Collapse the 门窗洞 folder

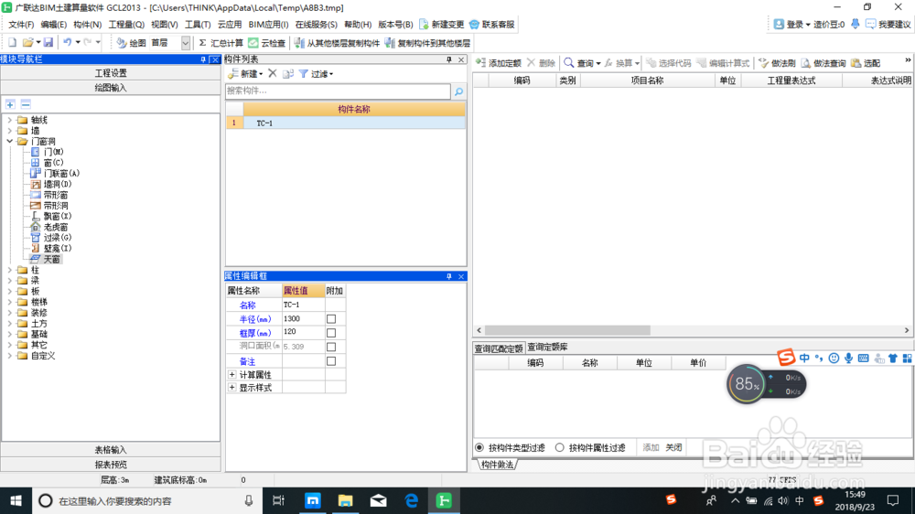click(x=10, y=141)
